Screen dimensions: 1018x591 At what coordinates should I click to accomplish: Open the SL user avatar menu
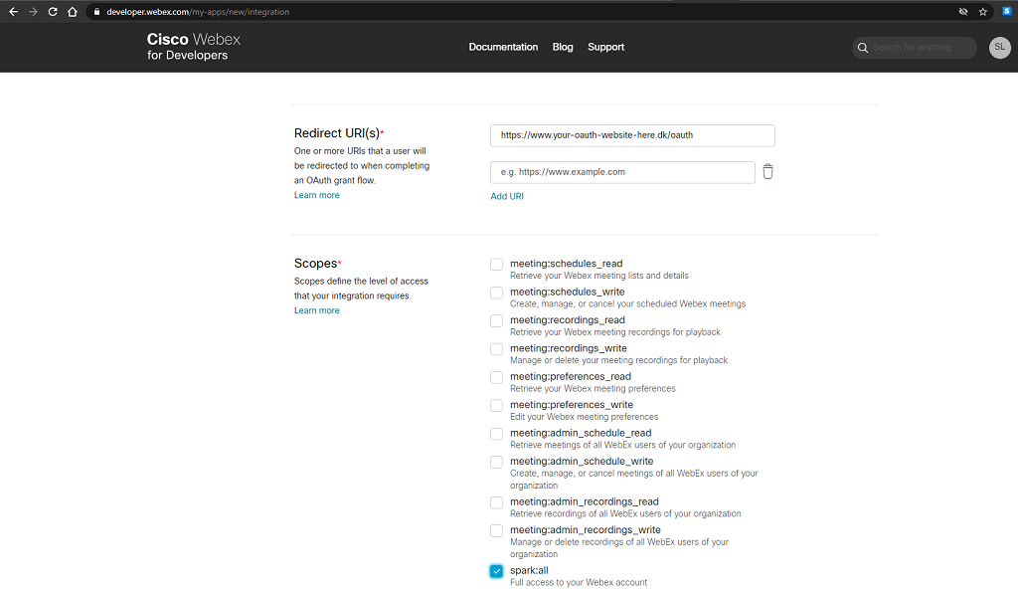click(x=999, y=48)
